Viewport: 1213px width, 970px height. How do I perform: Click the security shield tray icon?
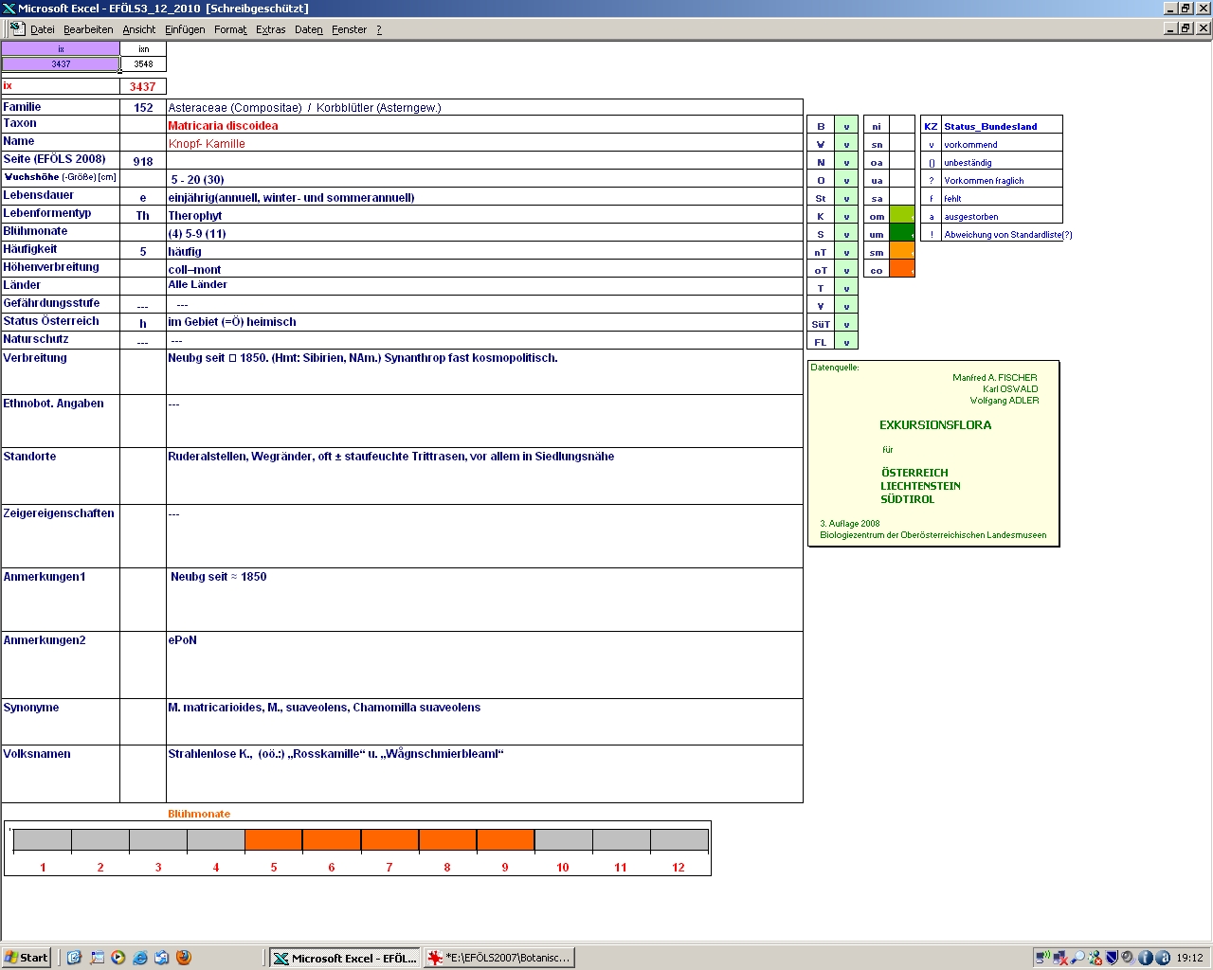[1112, 958]
